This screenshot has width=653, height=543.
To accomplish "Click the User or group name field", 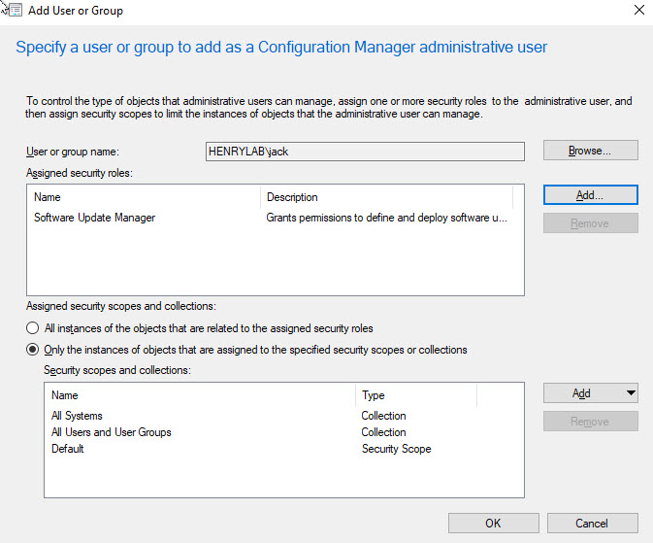I will coord(364,152).
